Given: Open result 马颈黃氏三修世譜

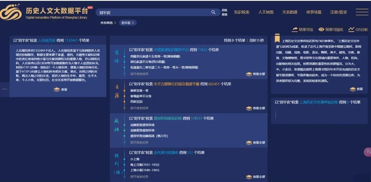Looking at the screenshot, I should [164, 67].
